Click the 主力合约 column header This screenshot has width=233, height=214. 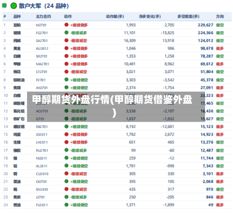click(43, 16)
